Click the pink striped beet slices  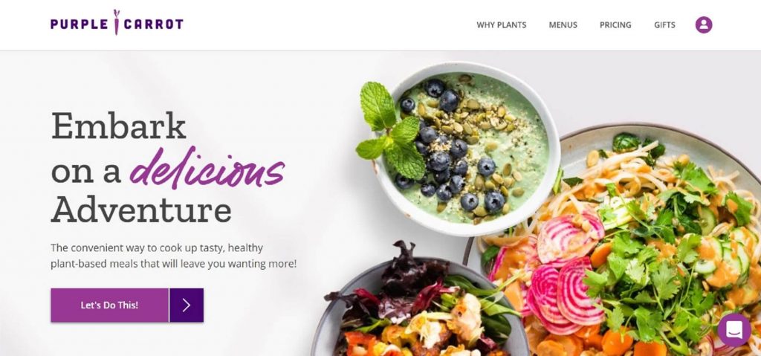566,272
